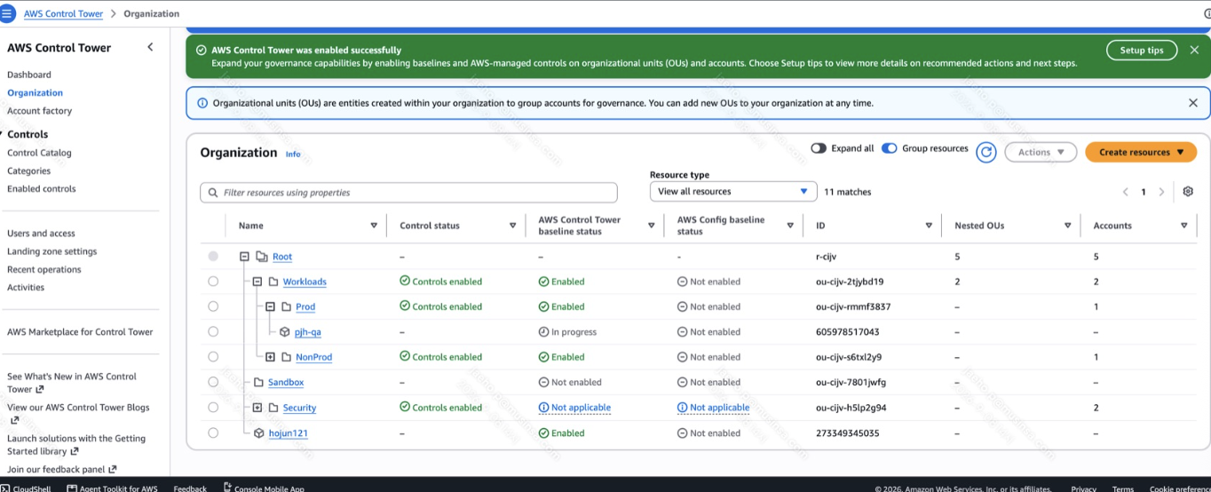The height and width of the screenshot is (492, 1211).
Task: Expand the Security OU node
Action: click(x=257, y=408)
